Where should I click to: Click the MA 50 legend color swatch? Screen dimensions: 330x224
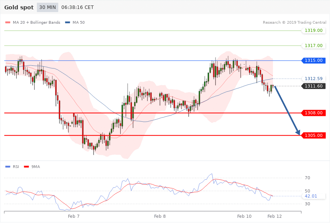pyautogui.click(x=68, y=23)
